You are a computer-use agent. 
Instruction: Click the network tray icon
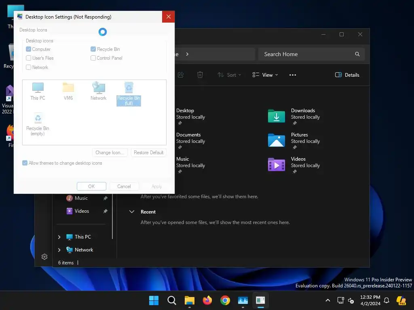pyautogui.click(x=340, y=300)
